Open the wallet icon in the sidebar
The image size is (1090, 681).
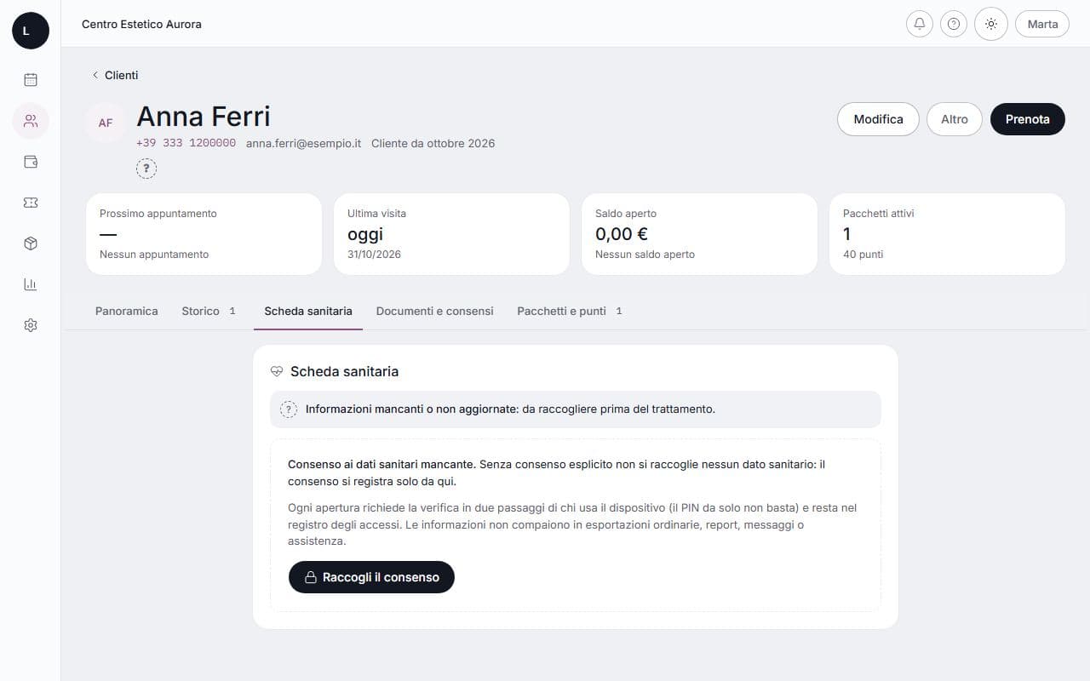(x=31, y=162)
